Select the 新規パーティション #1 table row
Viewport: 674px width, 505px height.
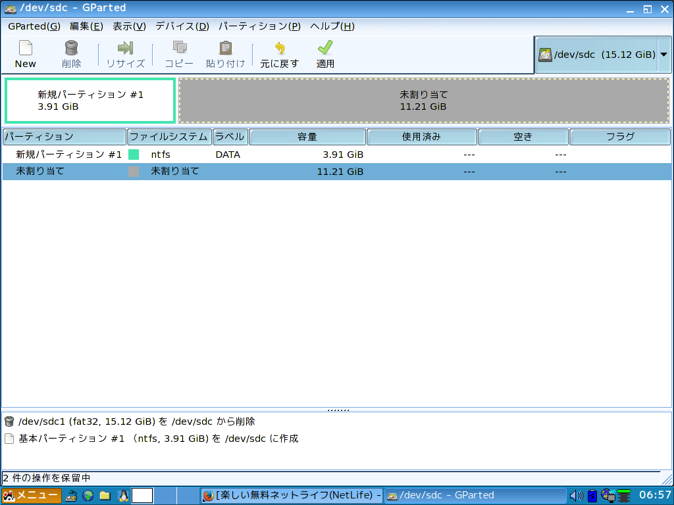[x=337, y=155]
